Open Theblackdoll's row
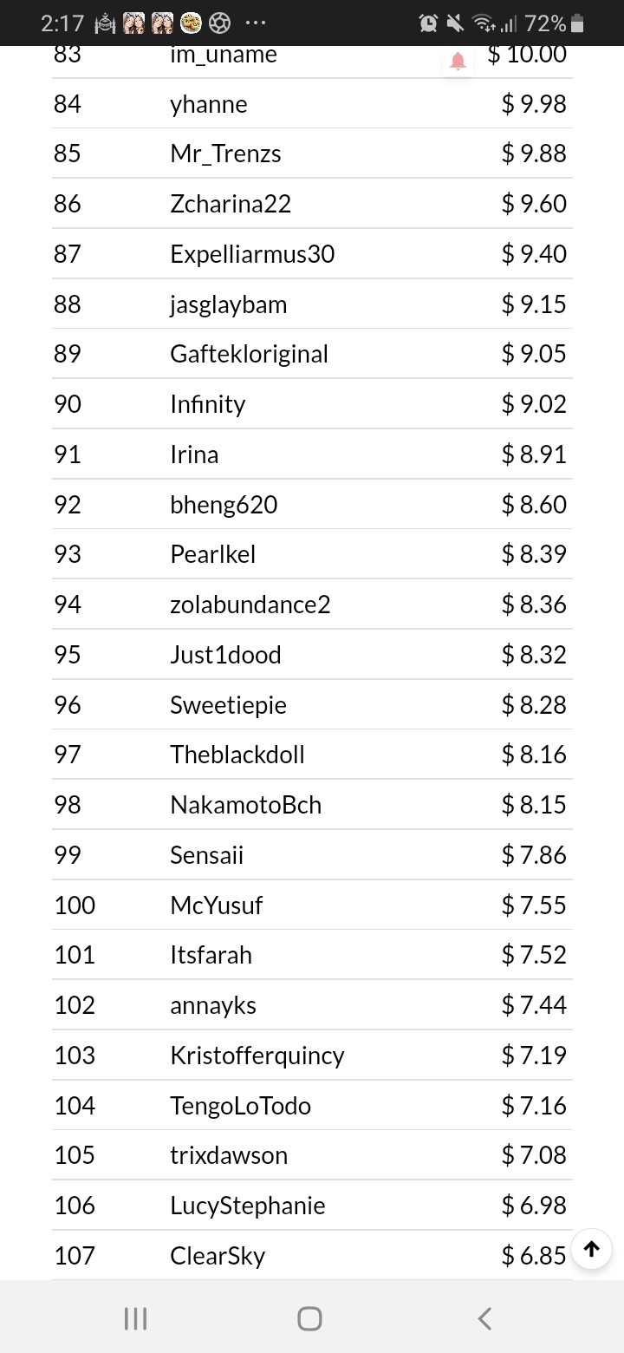The width and height of the screenshot is (624, 1353). [312, 755]
